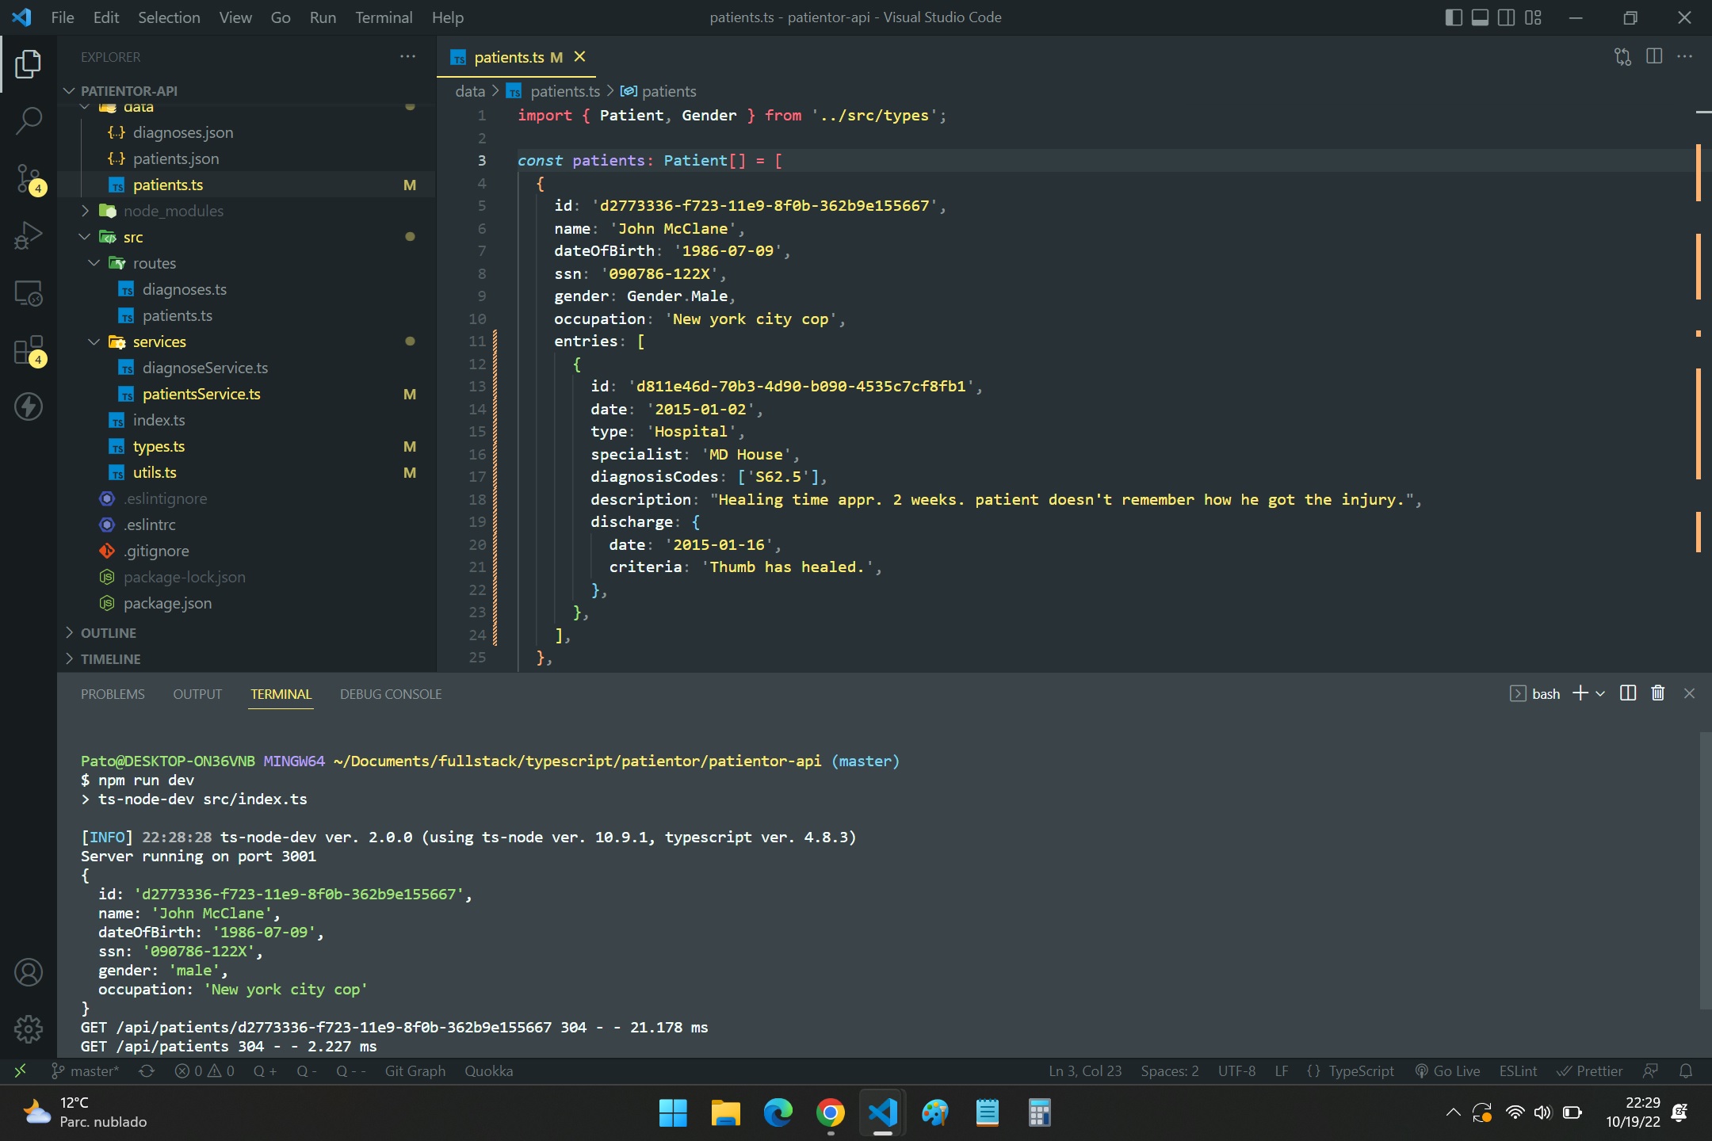This screenshot has width=1712, height=1141.
Task: Open the Explorer view in activity bar
Action: (x=29, y=64)
